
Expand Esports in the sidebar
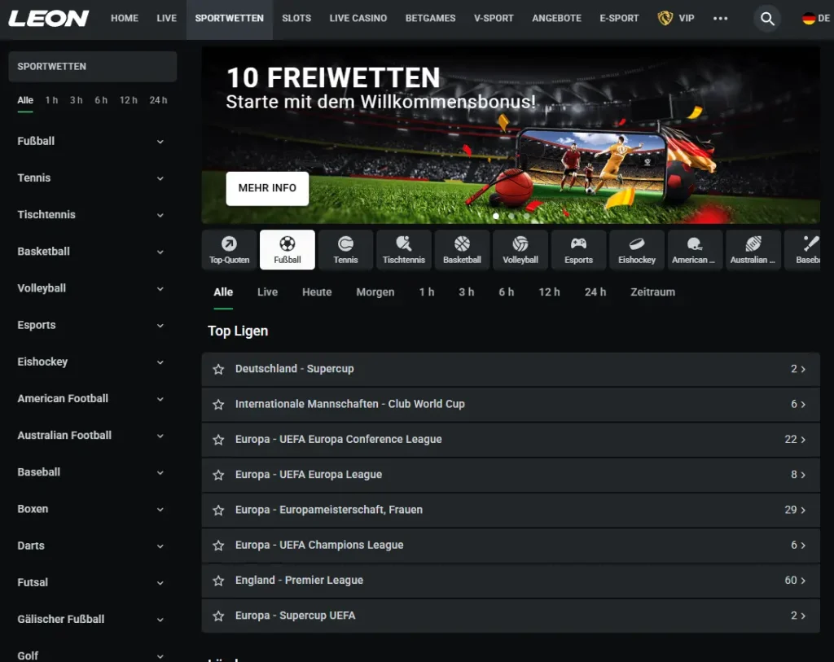pyautogui.click(x=160, y=326)
